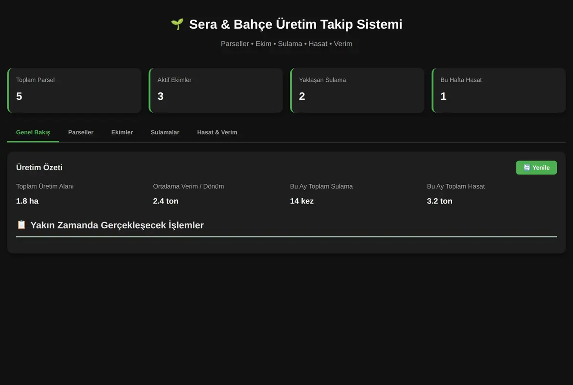Image resolution: width=573 pixels, height=385 pixels.
Task: Click the Yakın Zamanda Gerçekleşecek İşlemler heading
Action: 117,225
